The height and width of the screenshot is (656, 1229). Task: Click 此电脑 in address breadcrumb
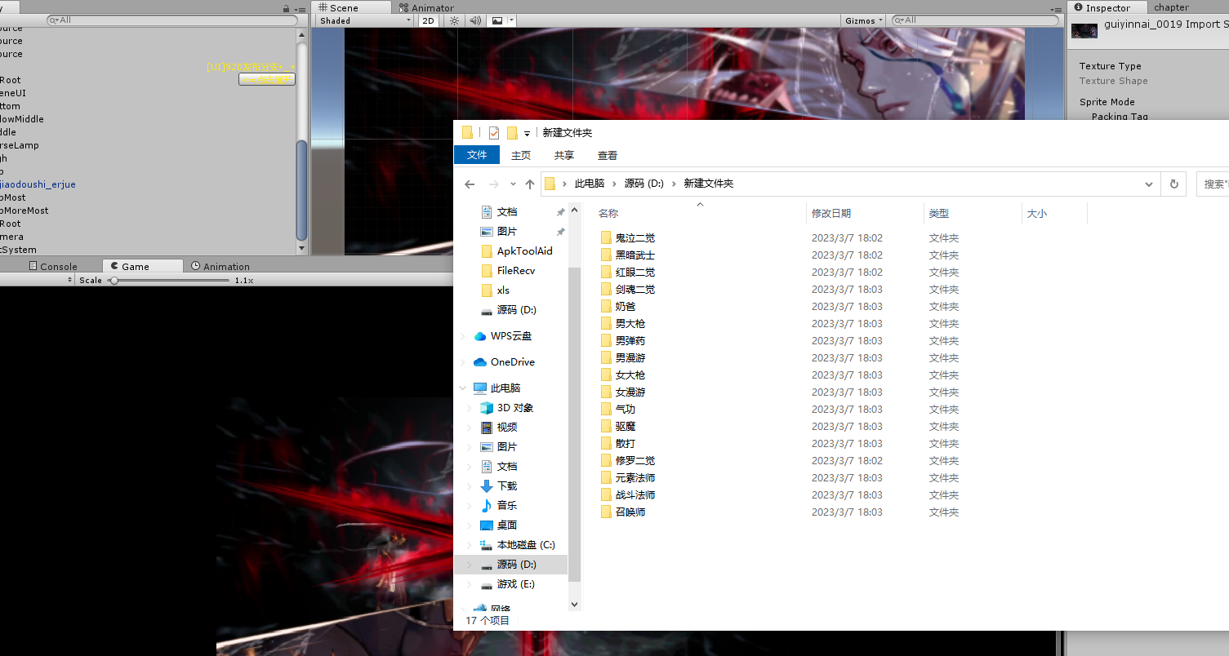[x=590, y=184]
